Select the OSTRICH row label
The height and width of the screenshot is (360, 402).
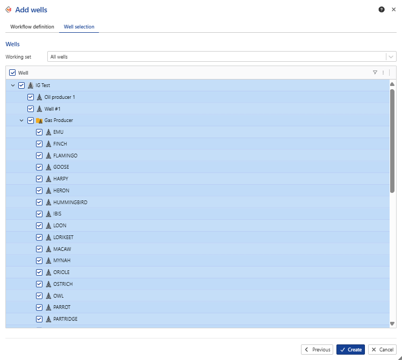63,284
